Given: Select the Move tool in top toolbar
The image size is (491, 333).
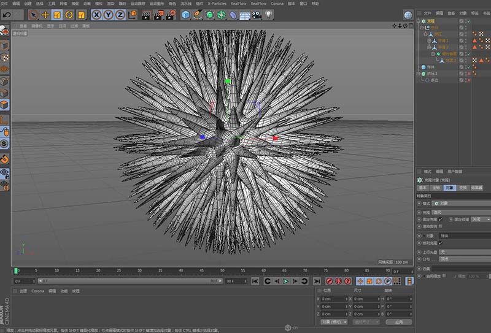Looking at the screenshot, I should pos(45,14).
